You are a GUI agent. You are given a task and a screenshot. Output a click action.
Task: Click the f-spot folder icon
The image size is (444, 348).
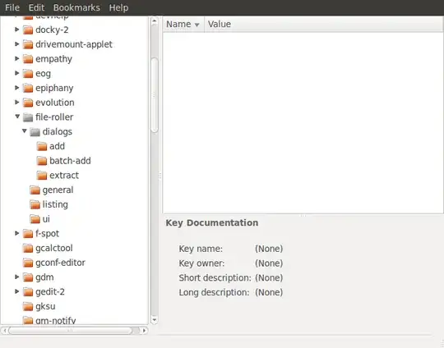[28, 234]
